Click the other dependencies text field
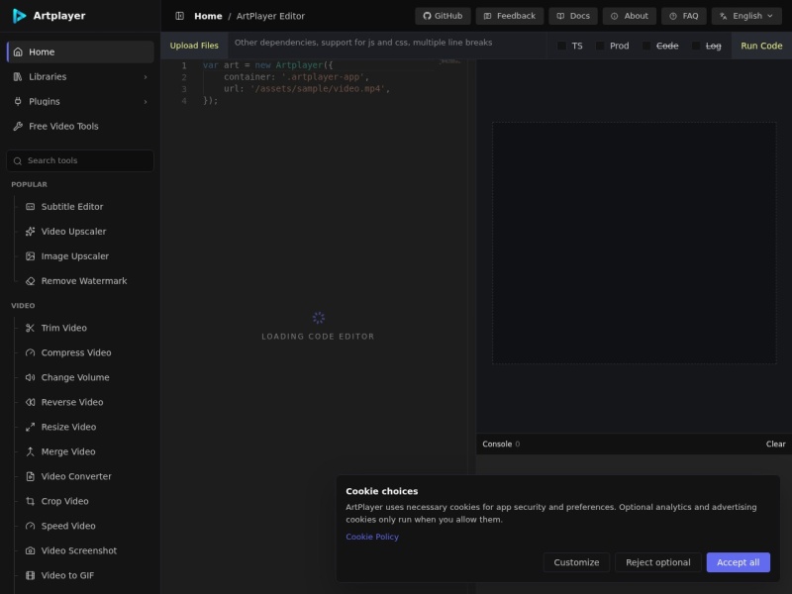This screenshot has height=594, width=792. point(387,46)
